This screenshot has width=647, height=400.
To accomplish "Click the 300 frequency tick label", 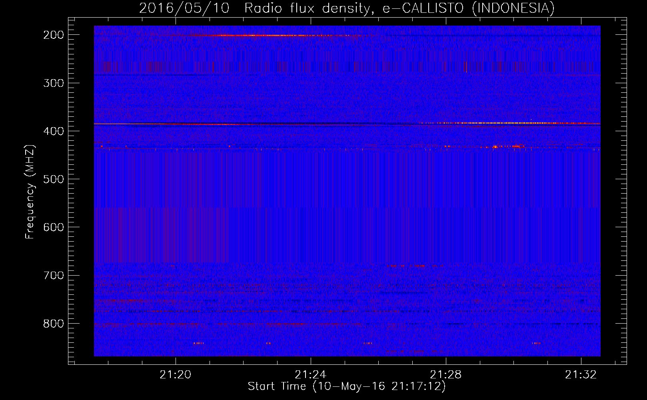I will click(x=54, y=83).
